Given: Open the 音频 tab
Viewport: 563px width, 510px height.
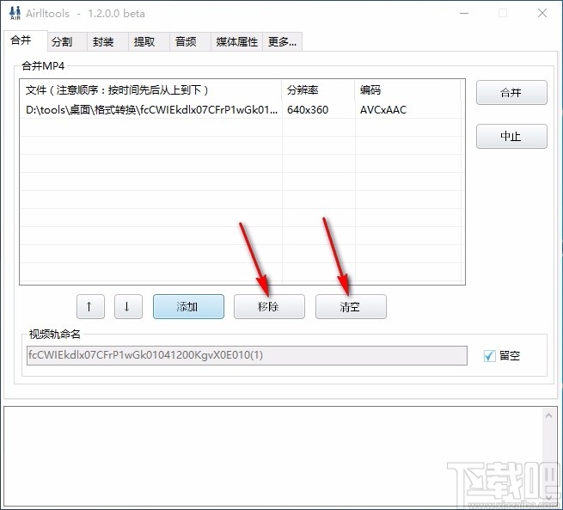Looking at the screenshot, I should click(x=190, y=41).
